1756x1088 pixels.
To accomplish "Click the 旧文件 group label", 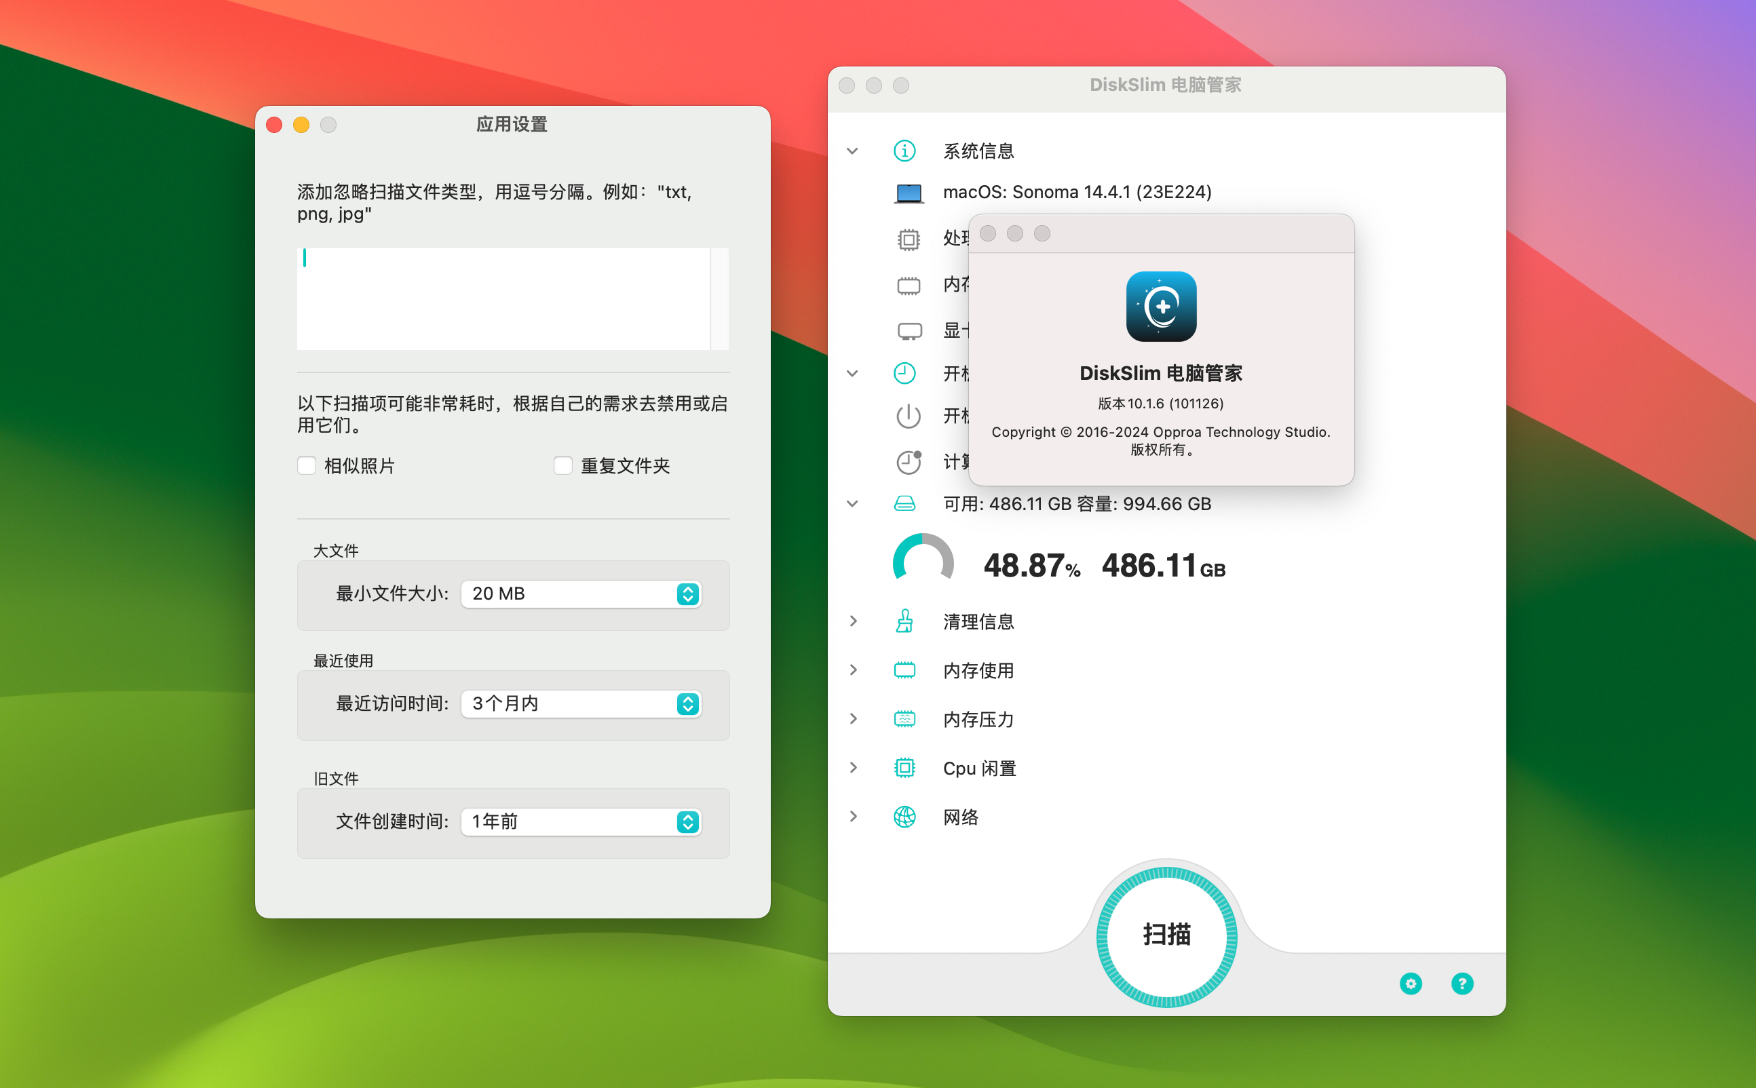I will [x=336, y=779].
